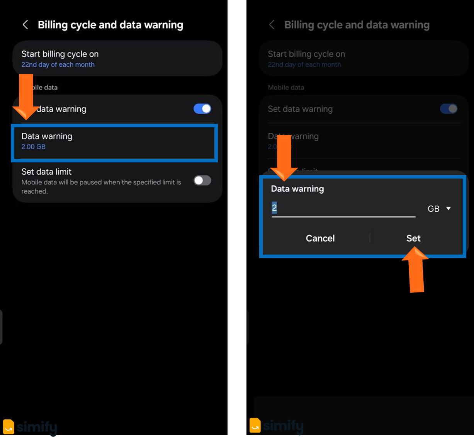Tap the 22nd day of each month link, left screen
This screenshot has height=437, width=474.
(x=58, y=65)
